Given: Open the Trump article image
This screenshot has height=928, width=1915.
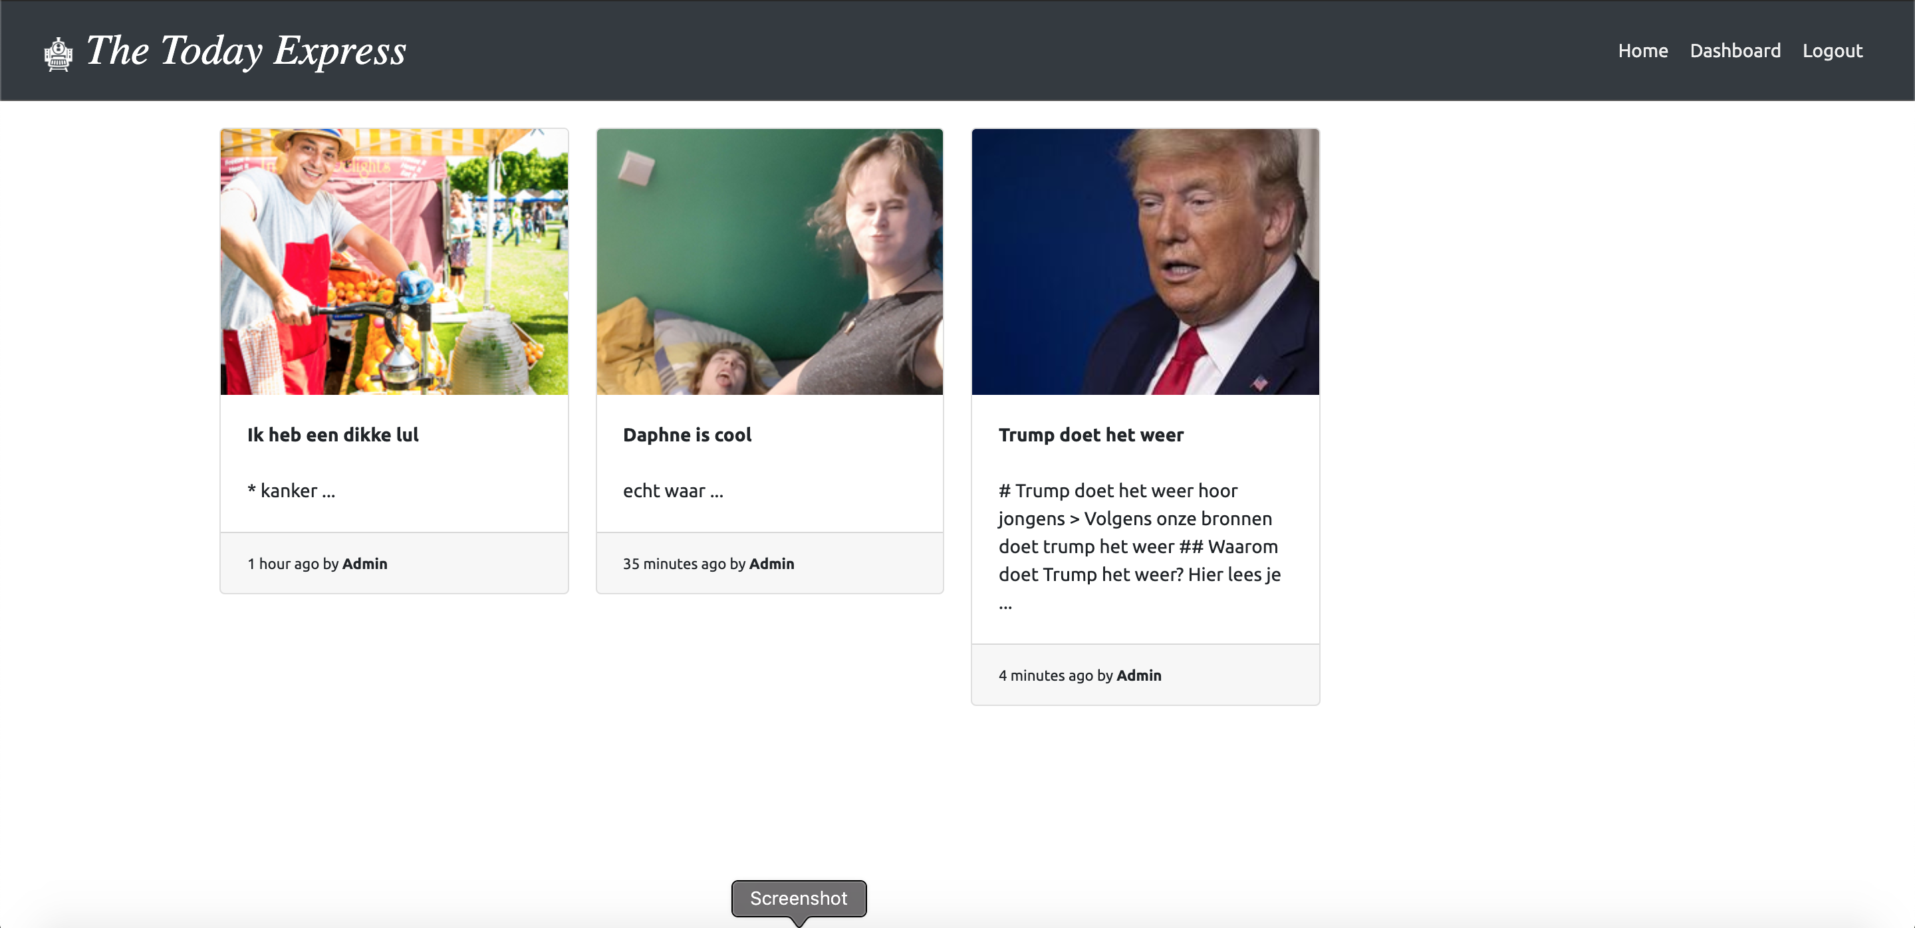Looking at the screenshot, I should (x=1145, y=261).
